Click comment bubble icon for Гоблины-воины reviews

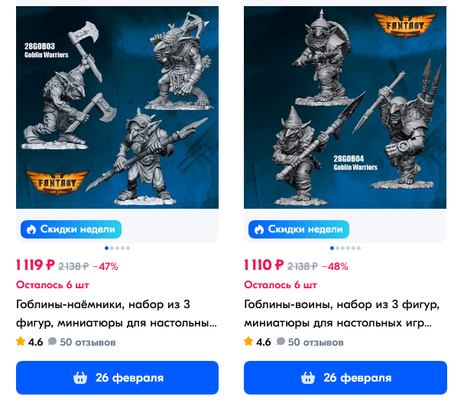(281, 341)
